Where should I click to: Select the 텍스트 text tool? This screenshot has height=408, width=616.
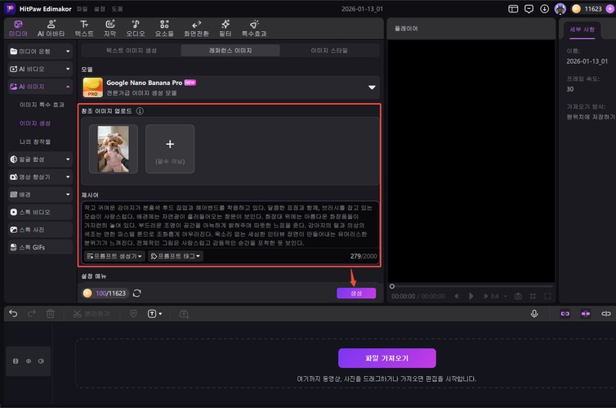click(84, 29)
